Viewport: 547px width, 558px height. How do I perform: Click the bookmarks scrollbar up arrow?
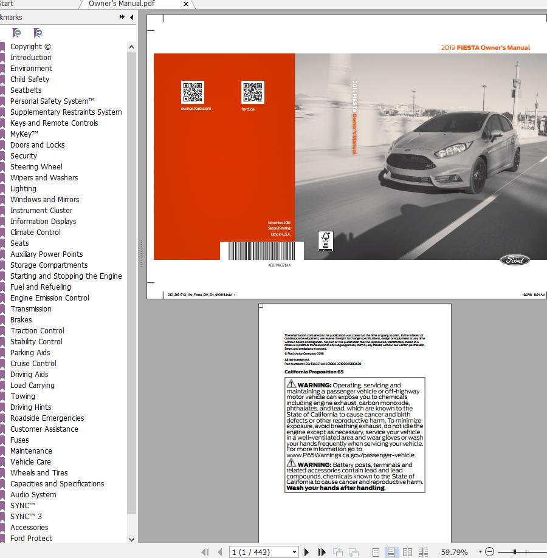tap(131, 47)
